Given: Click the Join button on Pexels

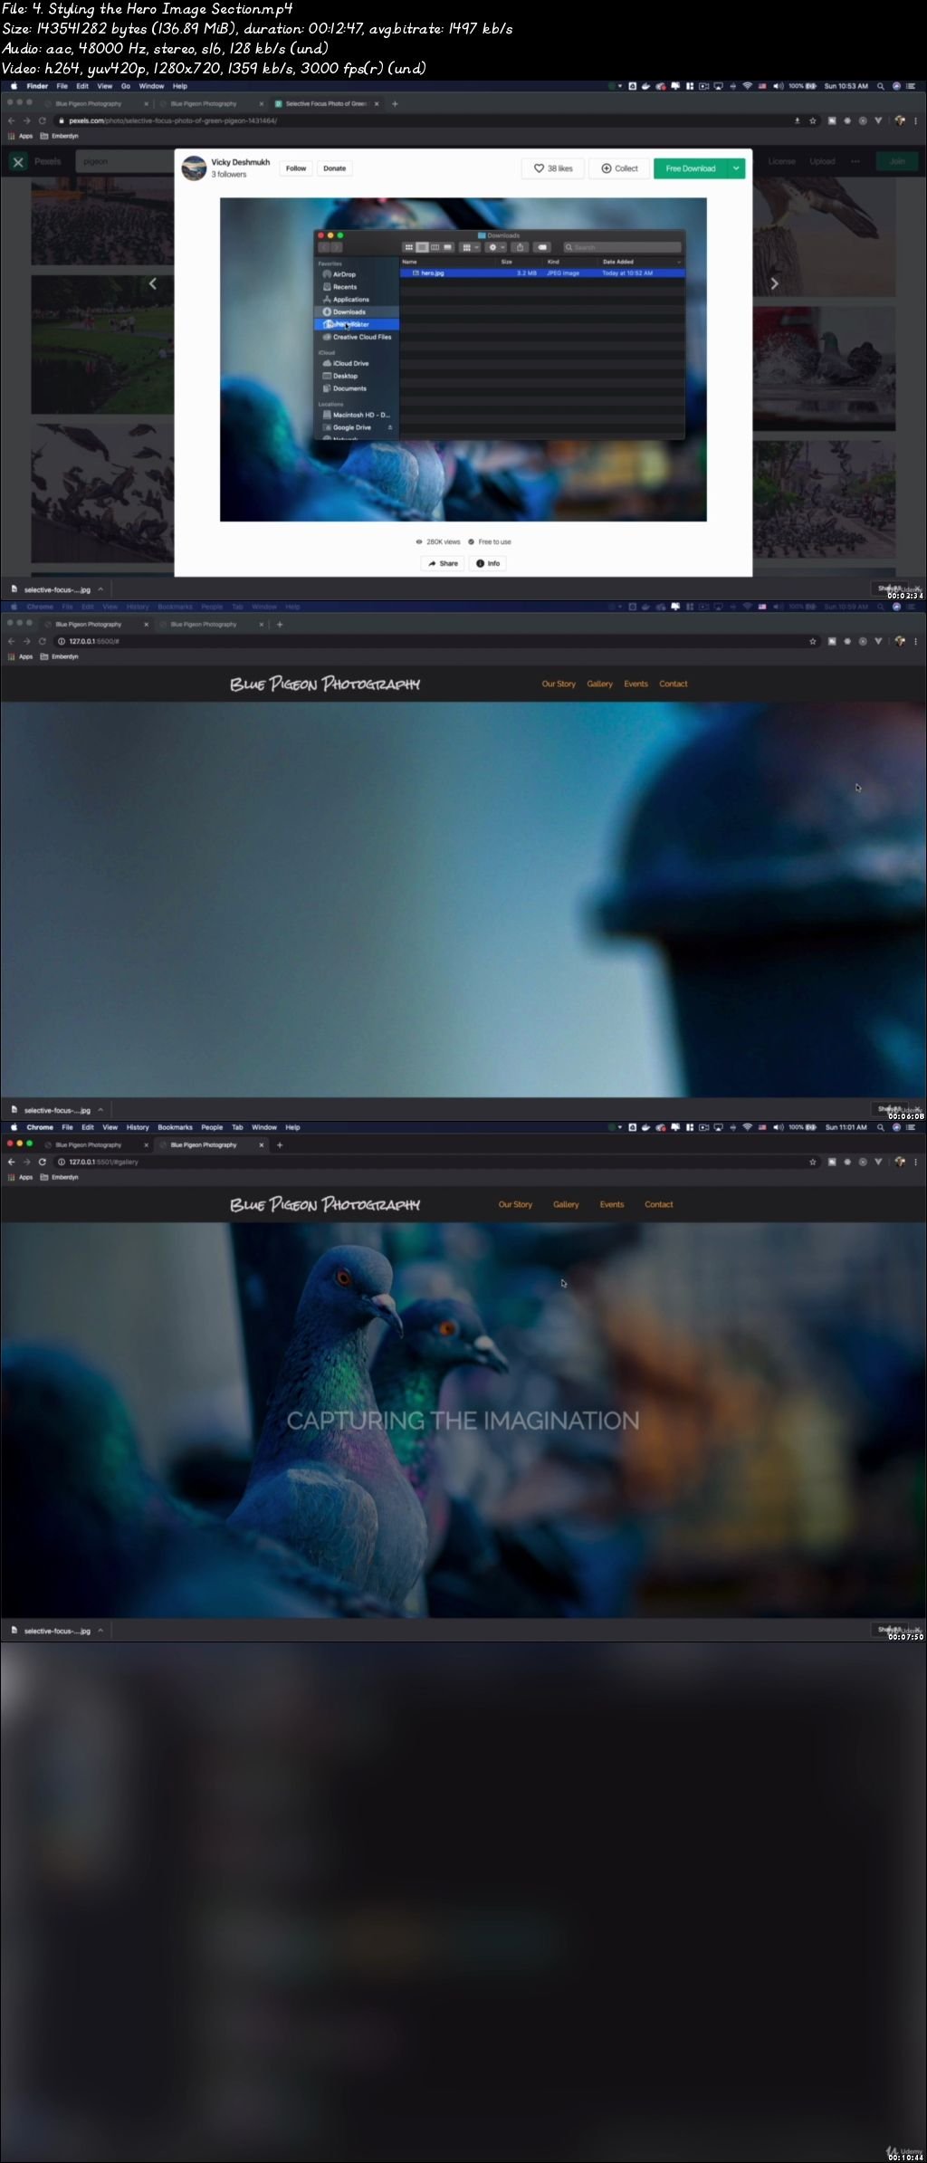Looking at the screenshot, I should (897, 161).
